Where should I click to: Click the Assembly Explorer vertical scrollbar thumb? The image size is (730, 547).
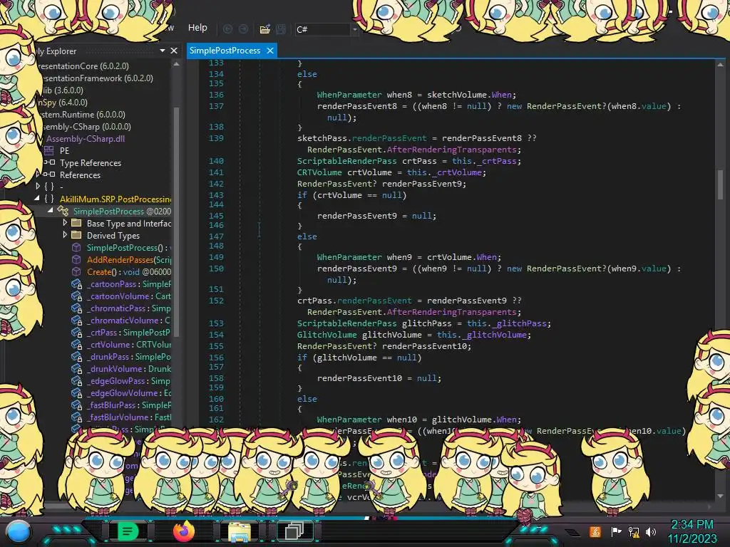[177, 221]
